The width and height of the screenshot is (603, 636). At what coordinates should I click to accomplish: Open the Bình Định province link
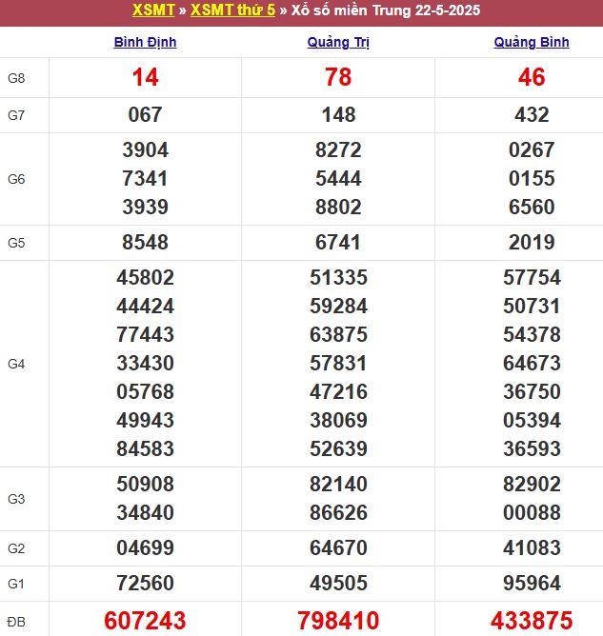[145, 42]
